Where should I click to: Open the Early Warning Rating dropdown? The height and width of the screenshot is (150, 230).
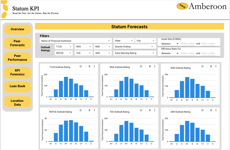coord(134,53)
